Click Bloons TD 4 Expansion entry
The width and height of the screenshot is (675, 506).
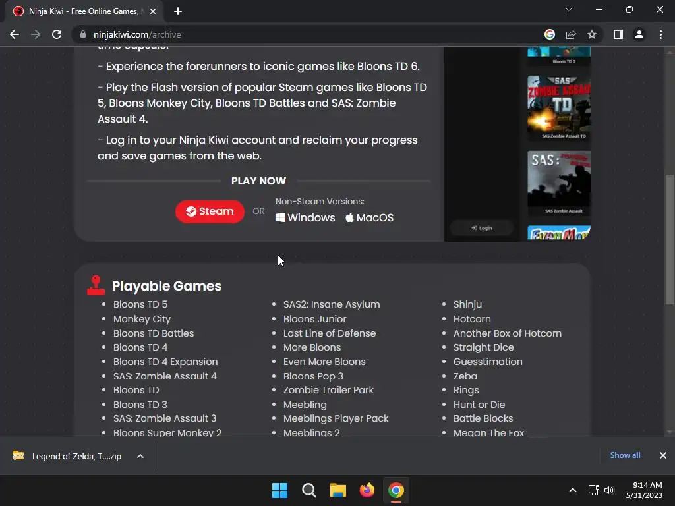(165, 362)
